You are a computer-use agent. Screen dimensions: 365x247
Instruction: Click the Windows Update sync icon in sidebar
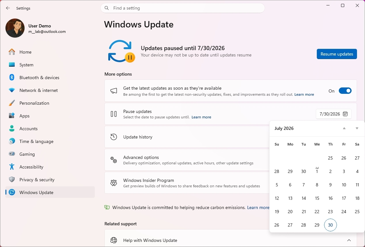click(x=12, y=192)
